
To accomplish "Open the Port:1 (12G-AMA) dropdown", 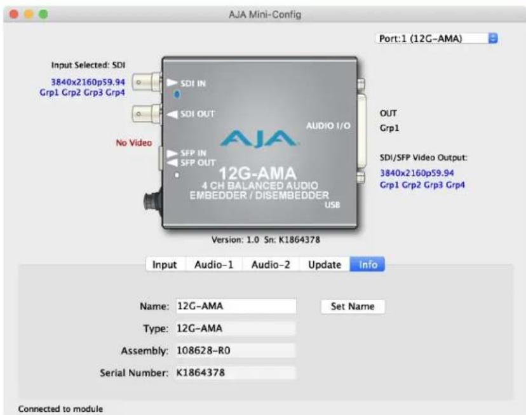I will click(436, 39).
